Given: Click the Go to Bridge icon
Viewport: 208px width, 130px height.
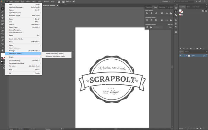Looking at the screenshot, I should point(59,2).
